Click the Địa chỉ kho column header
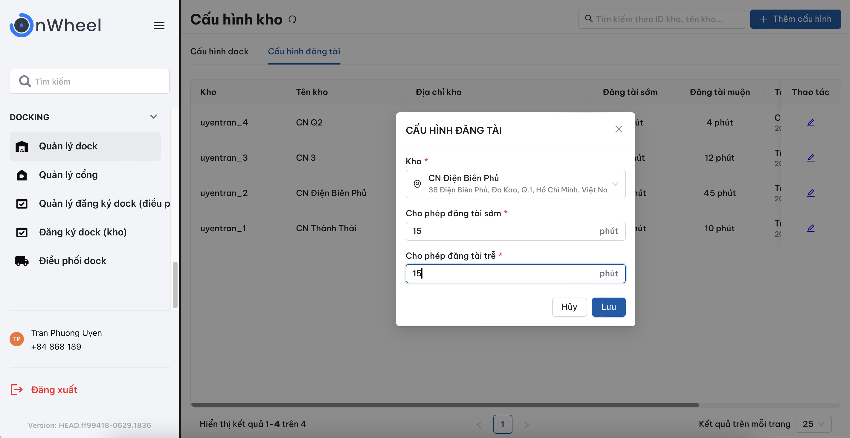The image size is (850, 438). [439, 92]
